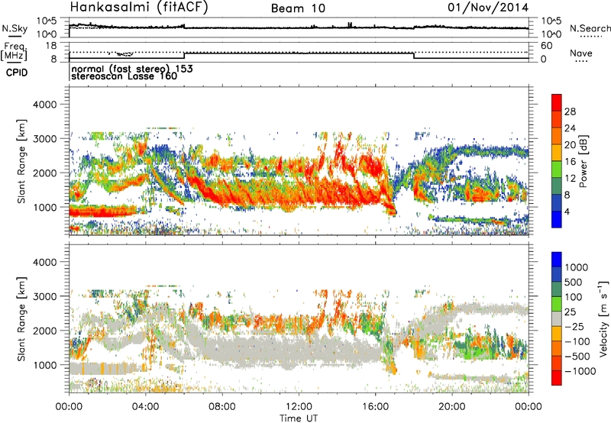611x423 pixels.
Task: Click the Nave legend label
Action: click(x=581, y=53)
